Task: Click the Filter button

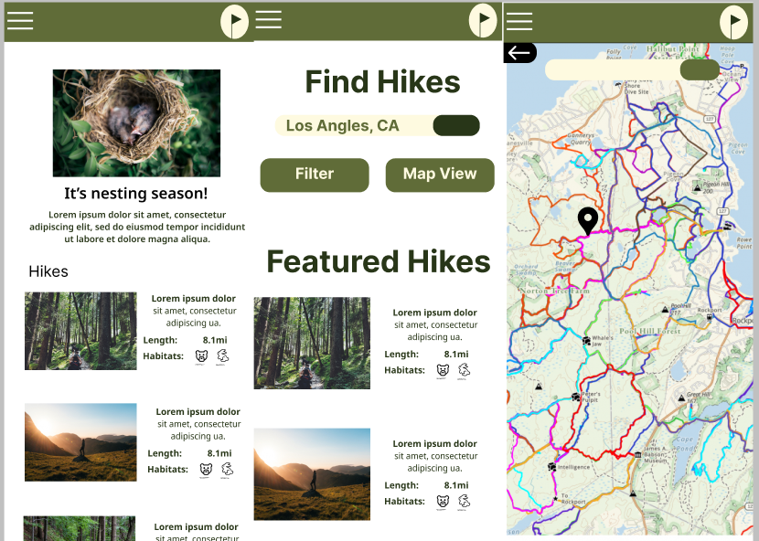Action: 315,175
